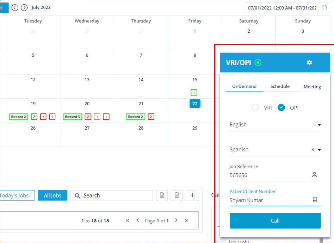Show All Jobs list
334x243 pixels.
pyautogui.click(x=52, y=195)
